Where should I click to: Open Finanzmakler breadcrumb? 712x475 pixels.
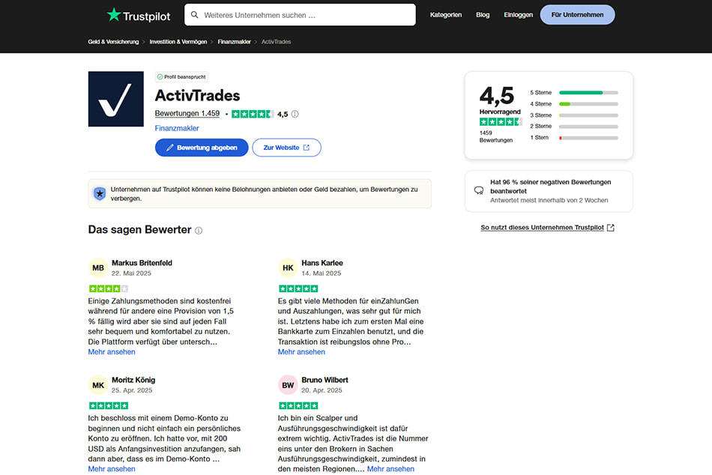tap(234, 42)
